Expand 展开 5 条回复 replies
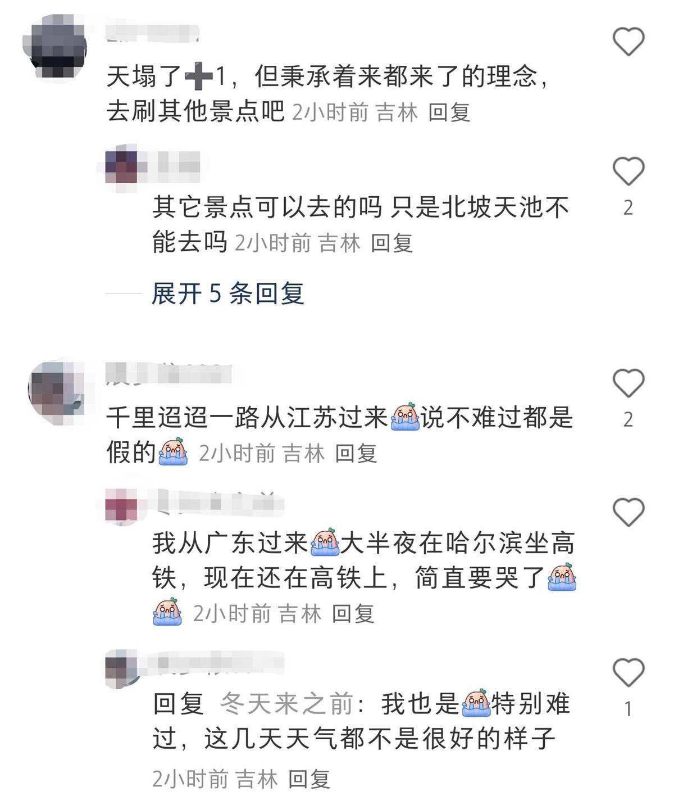Image resolution: width=674 pixels, height=805 pixels. (x=228, y=293)
